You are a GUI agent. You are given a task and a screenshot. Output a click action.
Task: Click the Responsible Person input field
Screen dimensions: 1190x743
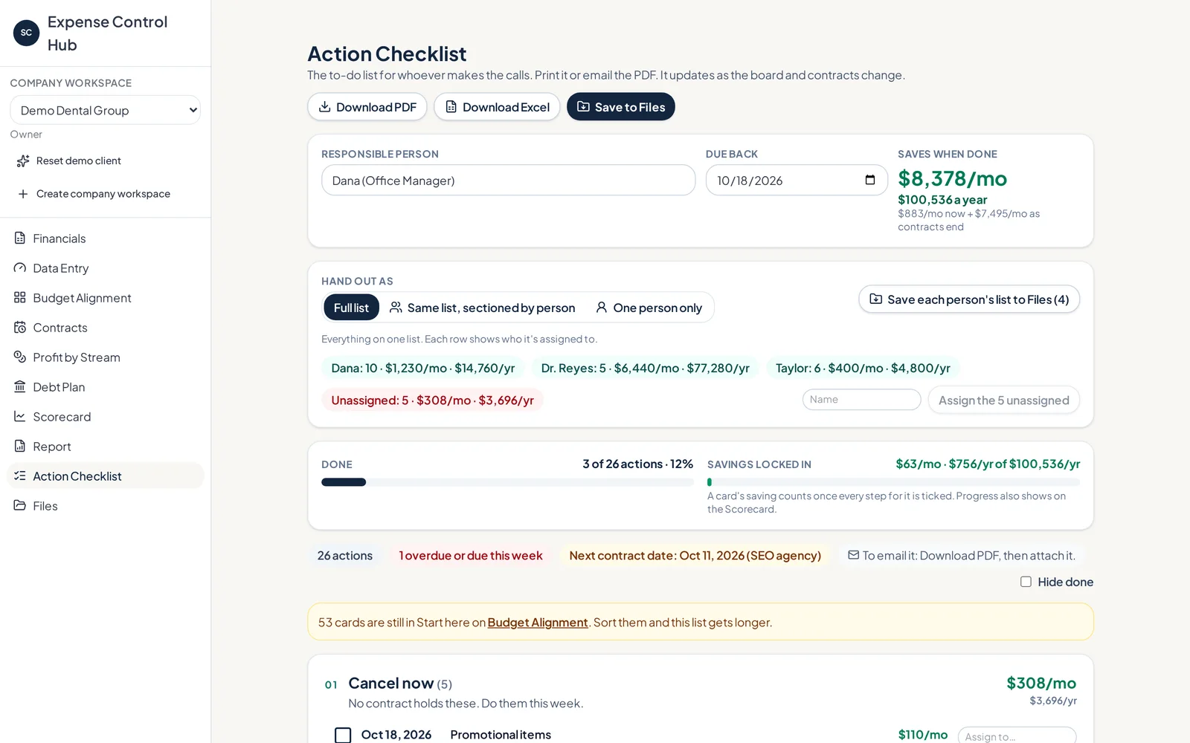coord(509,181)
